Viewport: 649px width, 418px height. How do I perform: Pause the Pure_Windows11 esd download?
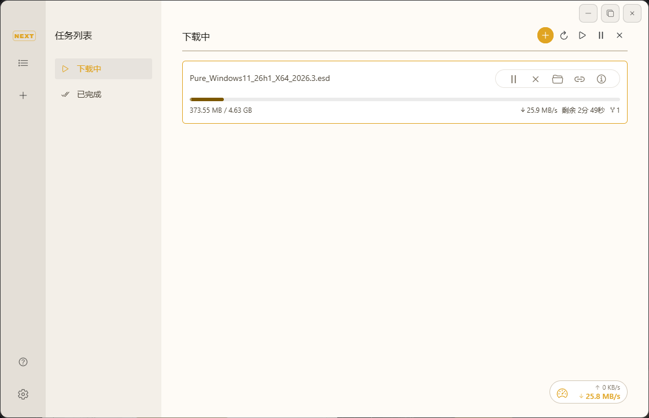coord(513,79)
